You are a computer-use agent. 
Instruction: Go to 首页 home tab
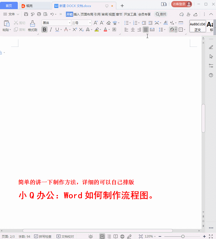(9, 6)
